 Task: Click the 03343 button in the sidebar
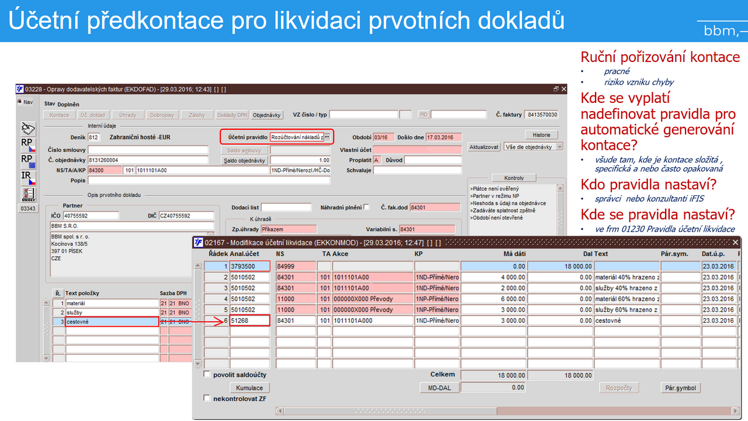click(28, 208)
